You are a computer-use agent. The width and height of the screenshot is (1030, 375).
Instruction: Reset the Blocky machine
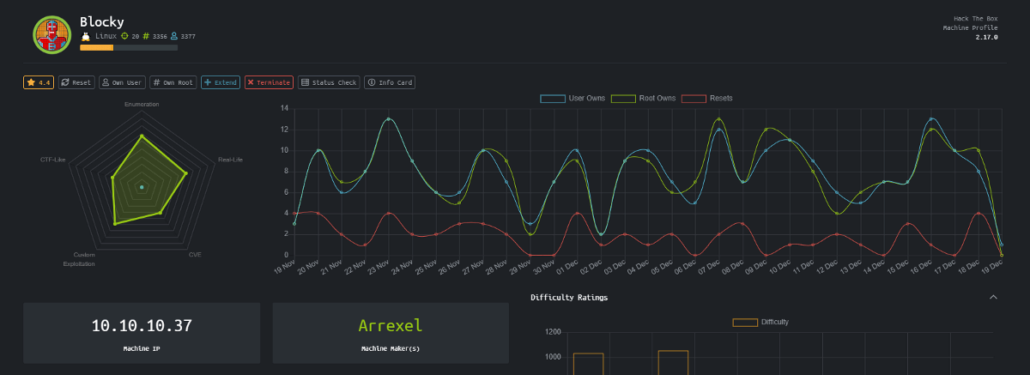coord(76,82)
